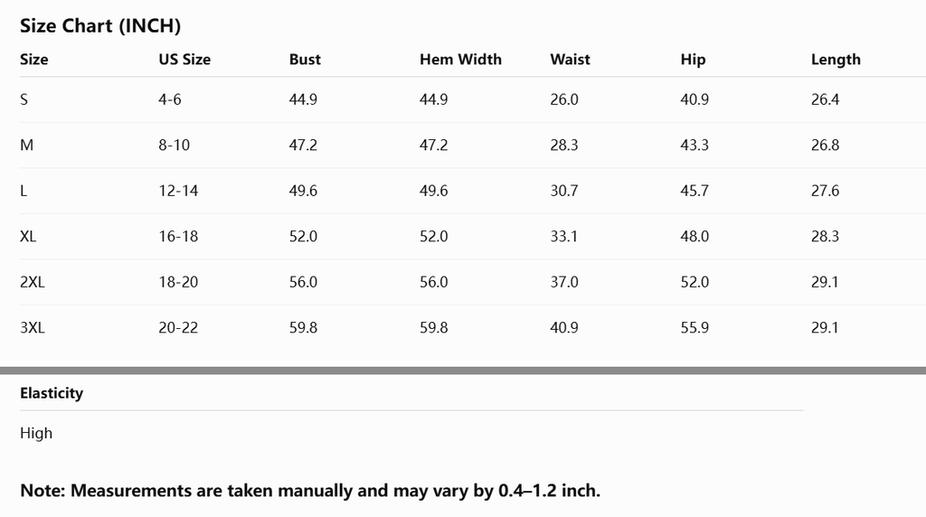This screenshot has width=926, height=517.
Task: Click the measurements note text
Action: pyautogui.click(x=310, y=491)
